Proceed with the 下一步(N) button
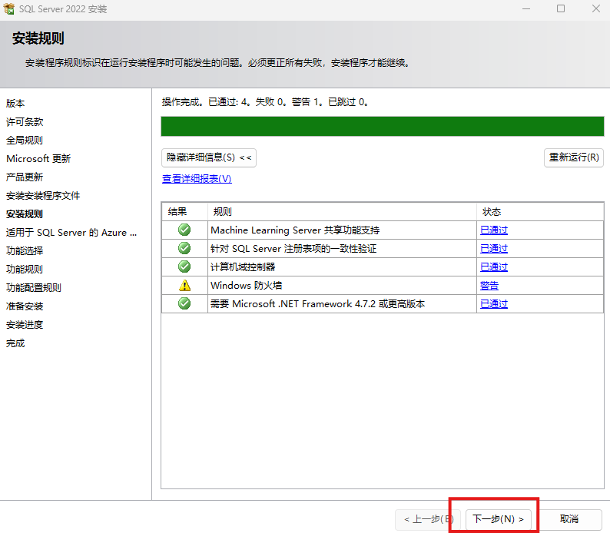Viewport: 610px width, 533px height. pyautogui.click(x=498, y=519)
